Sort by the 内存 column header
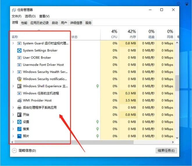 [x=128, y=35]
